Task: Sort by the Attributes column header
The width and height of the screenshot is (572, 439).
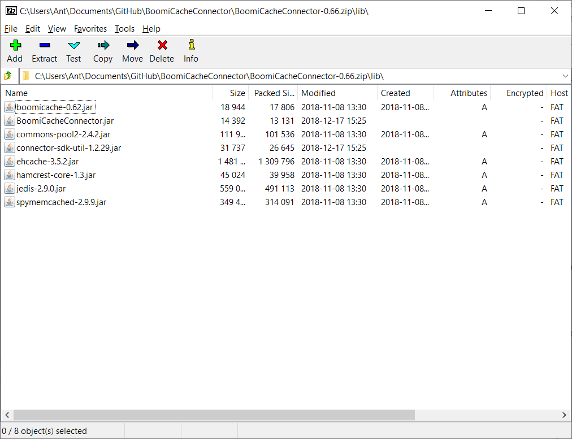Action: coord(462,93)
